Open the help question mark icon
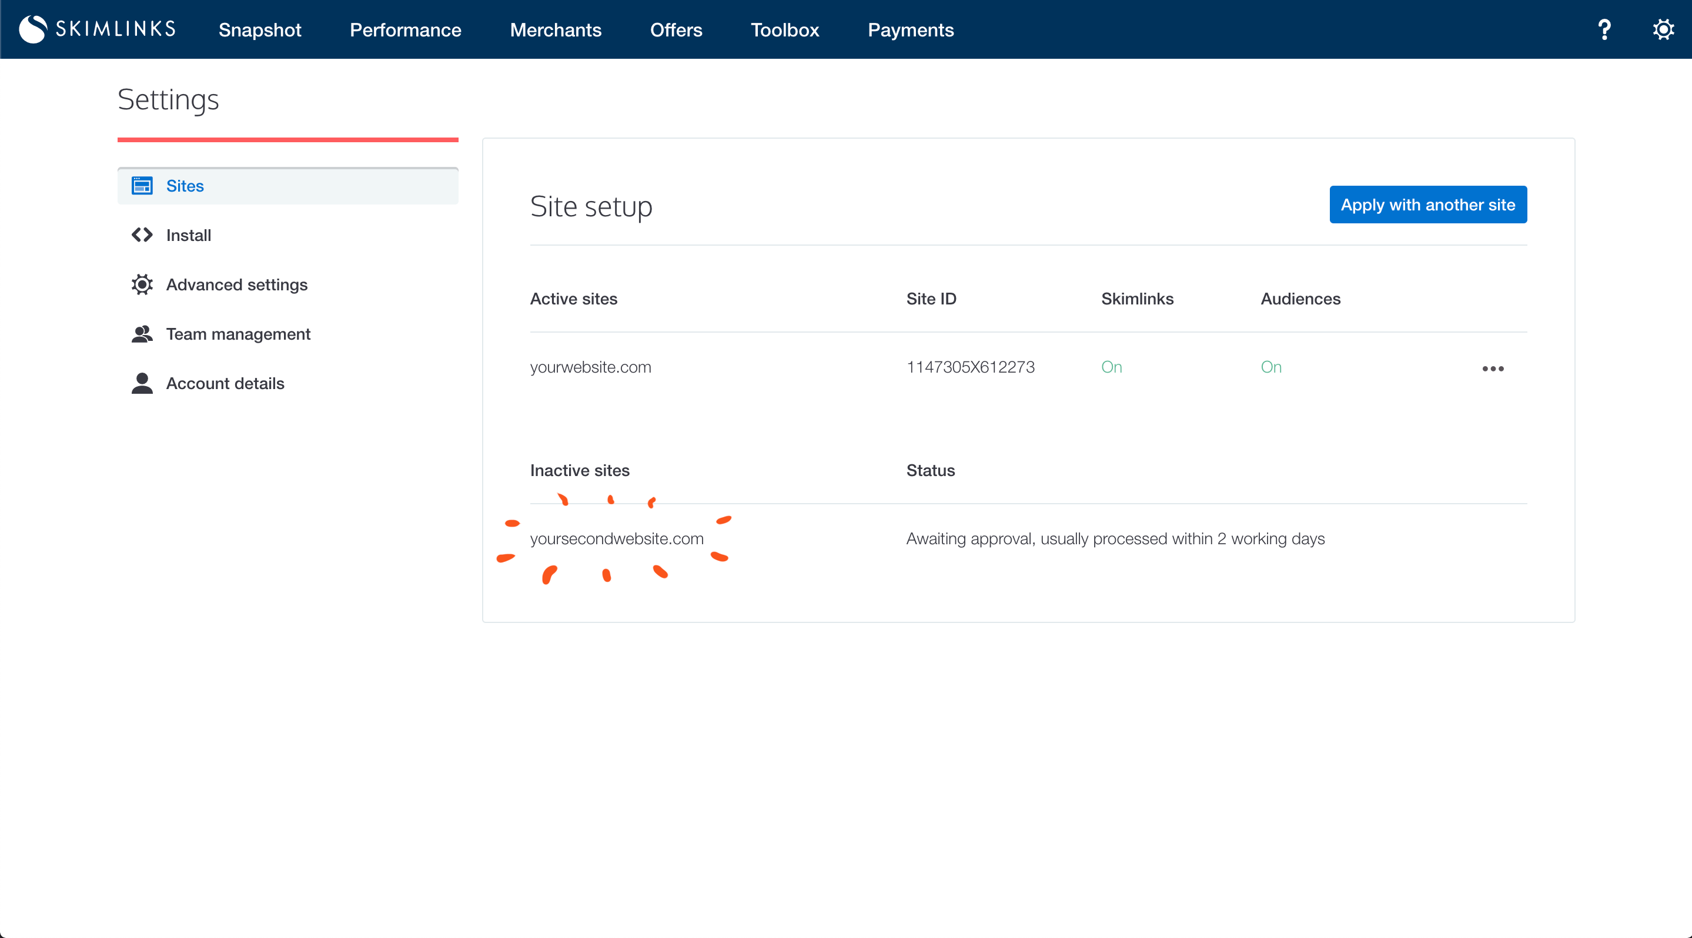Screen dimensions: 1692x938 click(x=1604, y=29)
